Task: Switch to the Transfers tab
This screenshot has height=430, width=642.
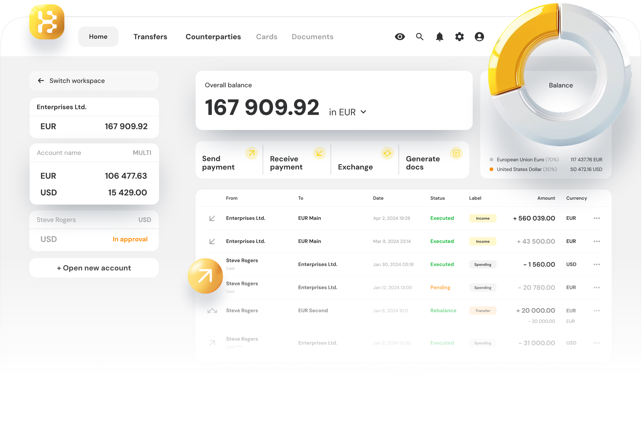Action: 150,36
